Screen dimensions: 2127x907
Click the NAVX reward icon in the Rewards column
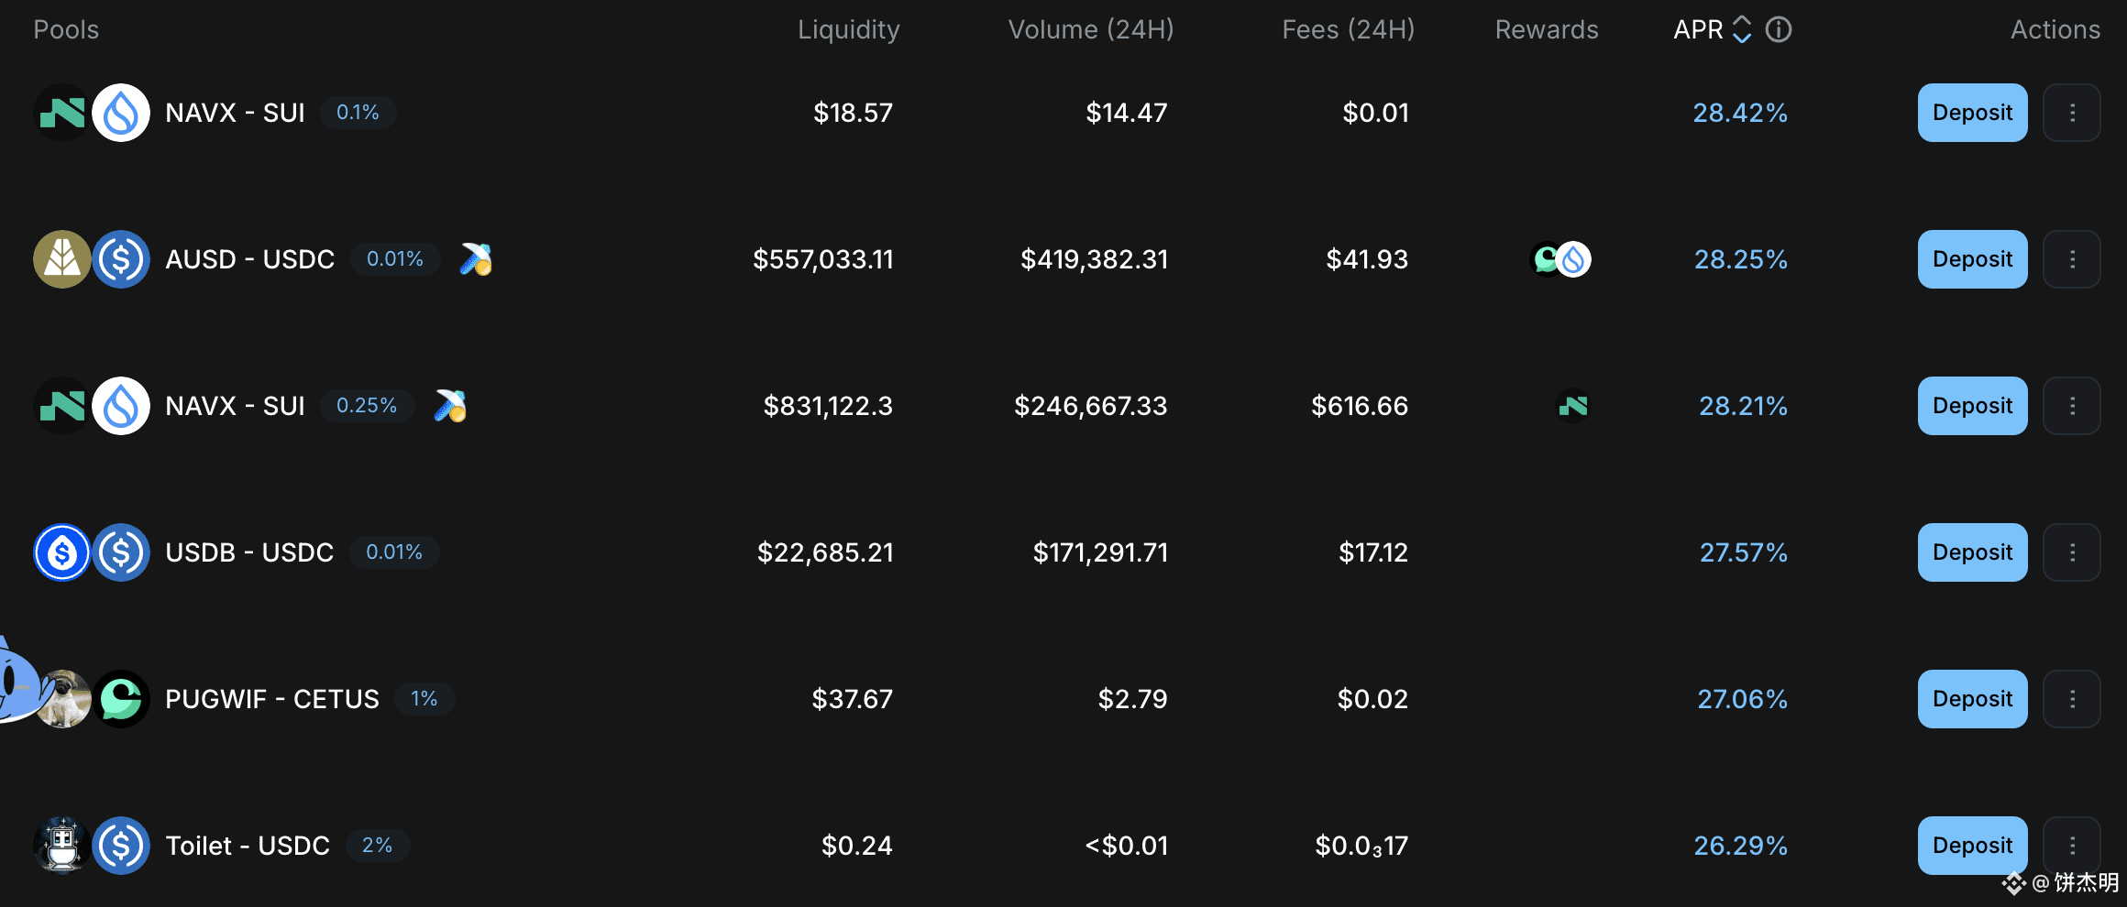tap(1573, 406)
